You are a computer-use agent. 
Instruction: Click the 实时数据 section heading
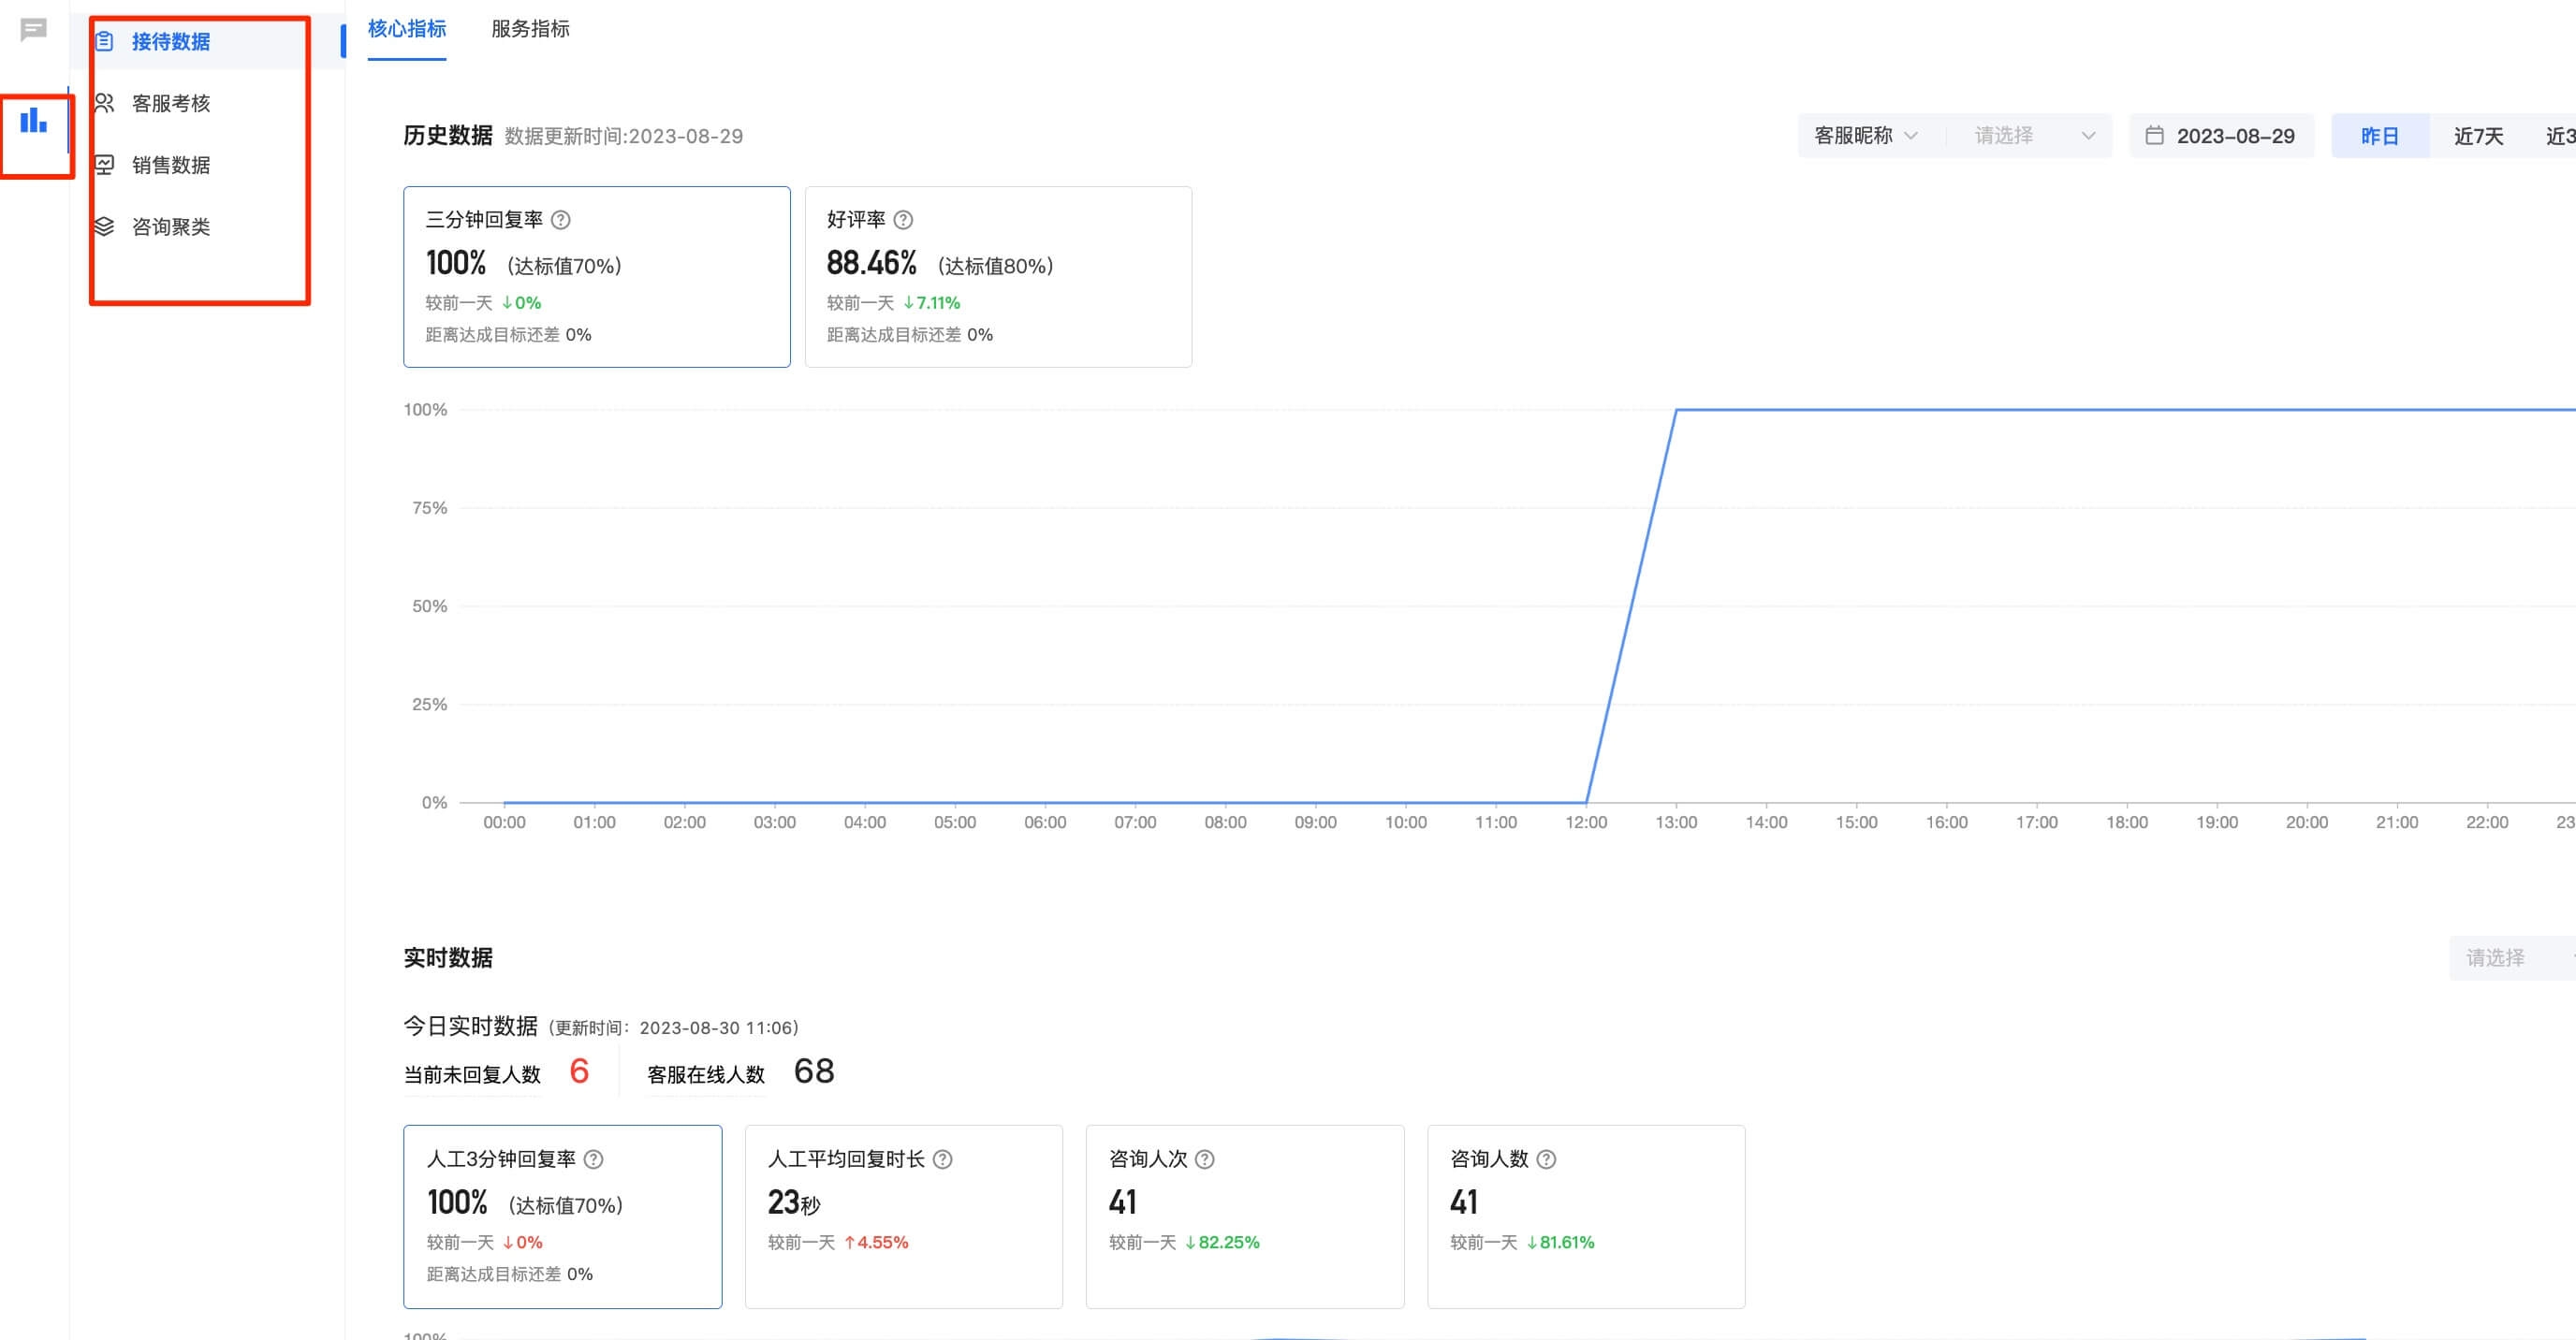coord(448,957)
